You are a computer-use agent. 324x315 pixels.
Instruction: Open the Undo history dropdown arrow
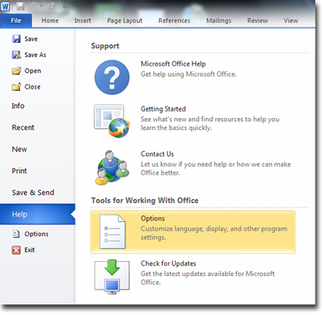point(41,6)
